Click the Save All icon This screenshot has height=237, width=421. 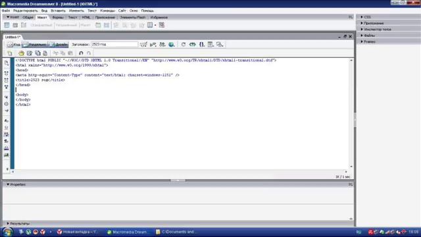(x=38, y=53)
